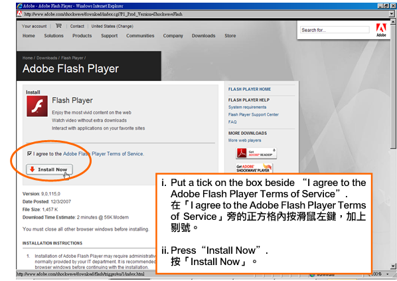The image size is (397, 281).
Task: Click the Install Now button
Action: click(x=49, y=169)
